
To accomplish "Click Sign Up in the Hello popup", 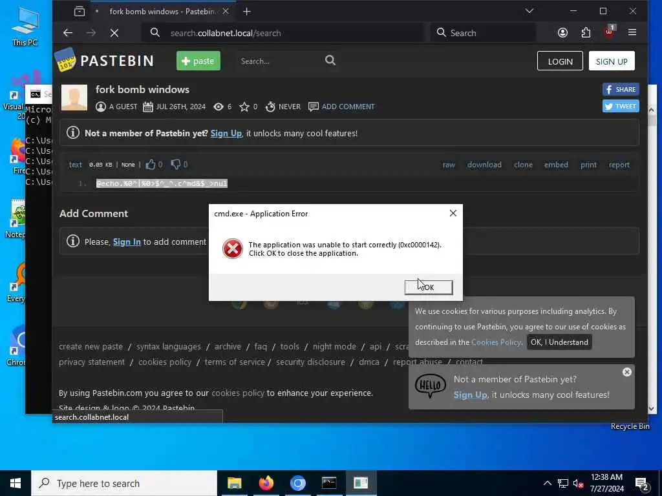I will pos(471,395).
